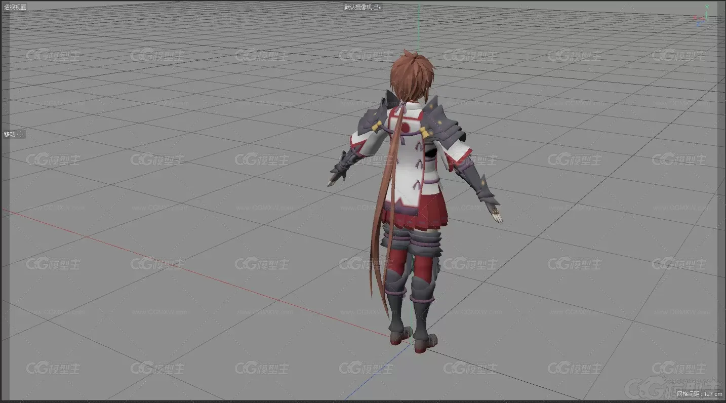
Task: Click the XYZ axis orientation gizmo
Action: click(701, 16)
